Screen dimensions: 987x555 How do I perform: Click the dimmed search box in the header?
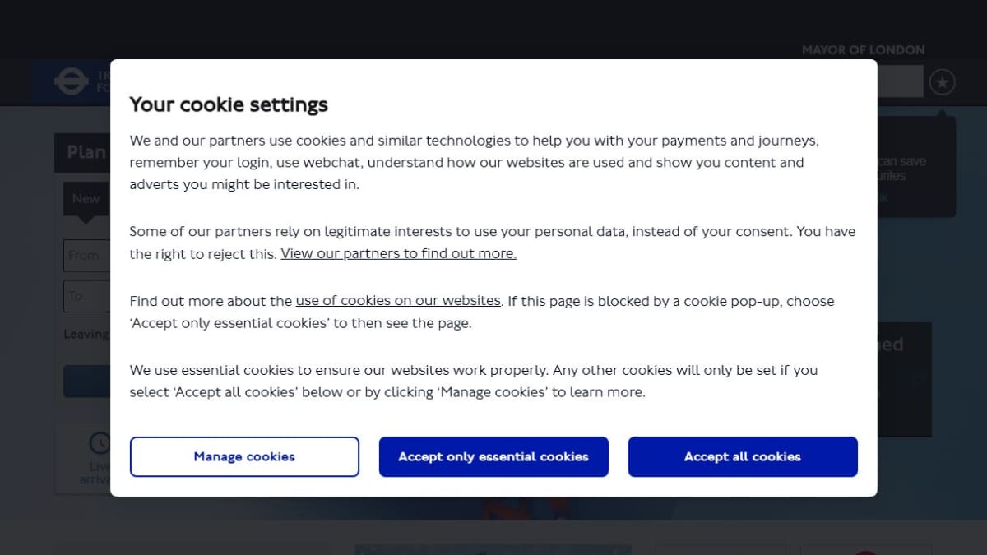coord(900,82)
